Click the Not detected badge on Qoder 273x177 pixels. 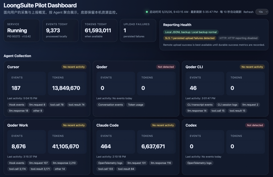click(166, 67)
